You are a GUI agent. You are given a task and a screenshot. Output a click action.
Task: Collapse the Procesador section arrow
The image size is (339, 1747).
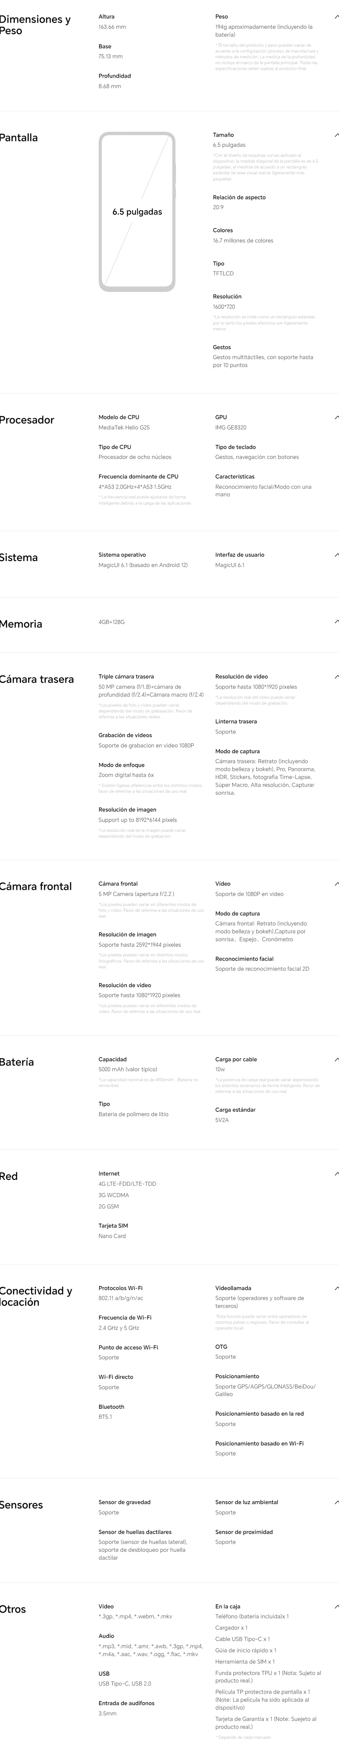[x=336, y=418]
